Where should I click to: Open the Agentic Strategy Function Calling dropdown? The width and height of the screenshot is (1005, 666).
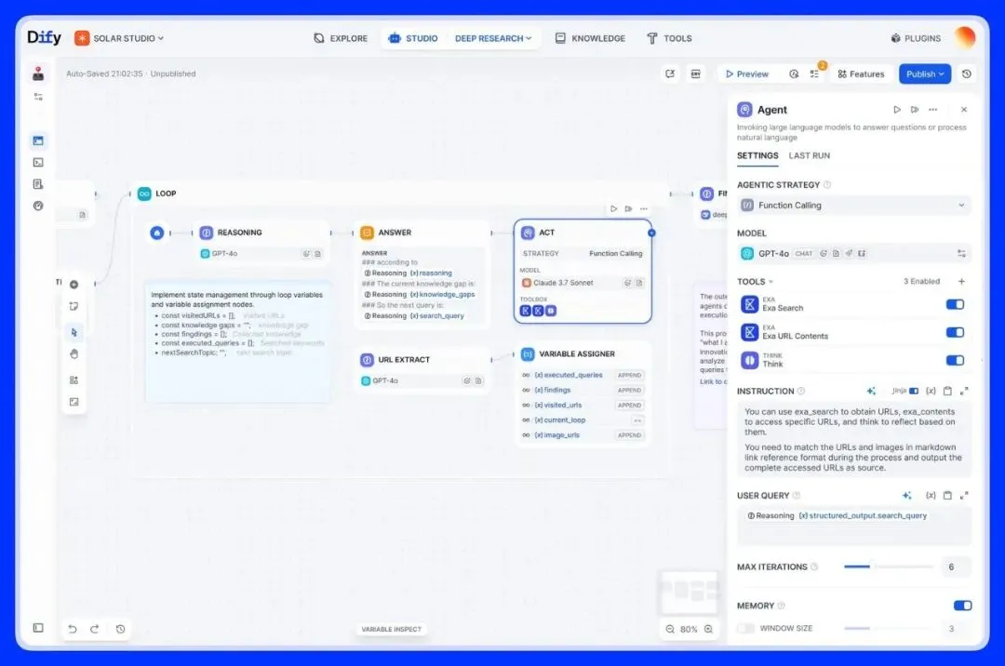(x=853, y=206)
